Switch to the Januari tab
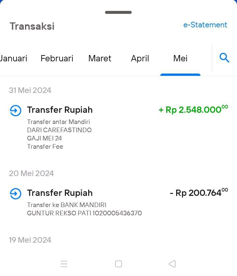Screen dimensions: 237x276 [x=13, y=58]
